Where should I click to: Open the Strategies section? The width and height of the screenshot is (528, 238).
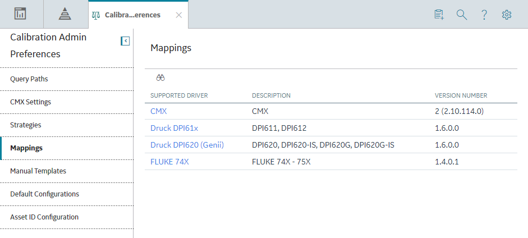click(x=67, y=125)
